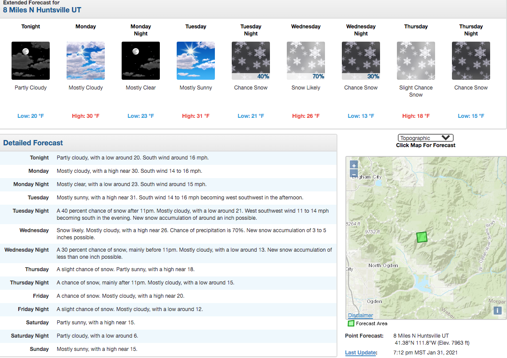Click the Forecast Area legend swatch
Viewport: 507px width, 358px height.
pyautogui.click(x=351, y=323)
